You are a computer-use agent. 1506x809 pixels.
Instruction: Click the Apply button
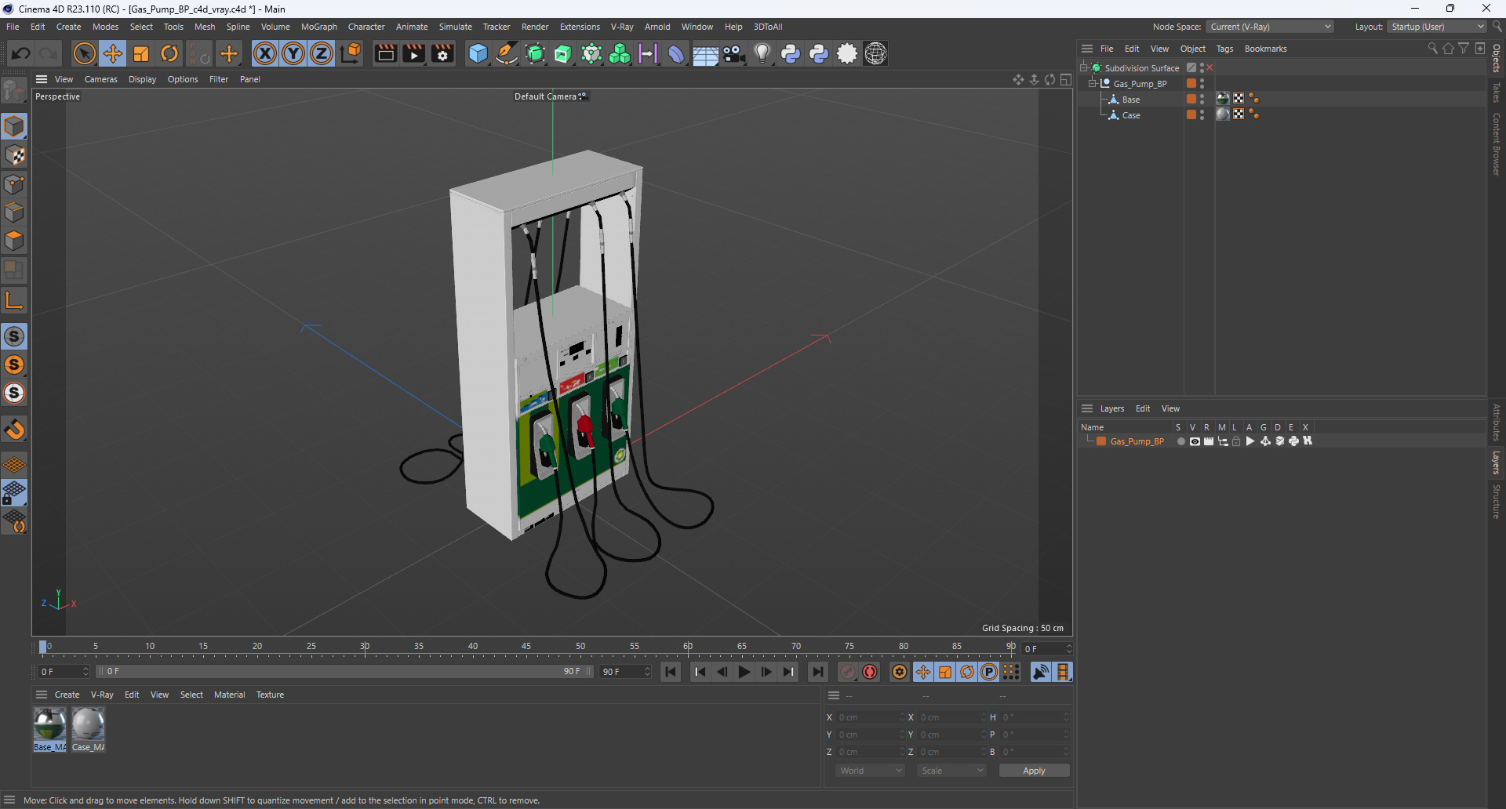[1034, 771]
